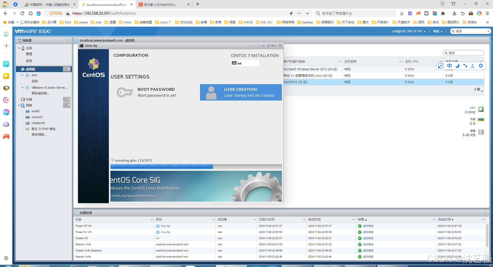The height and width of the screenshot is (267, 493).
Task: Click the browser address bar URL
Action: (104, 13)
